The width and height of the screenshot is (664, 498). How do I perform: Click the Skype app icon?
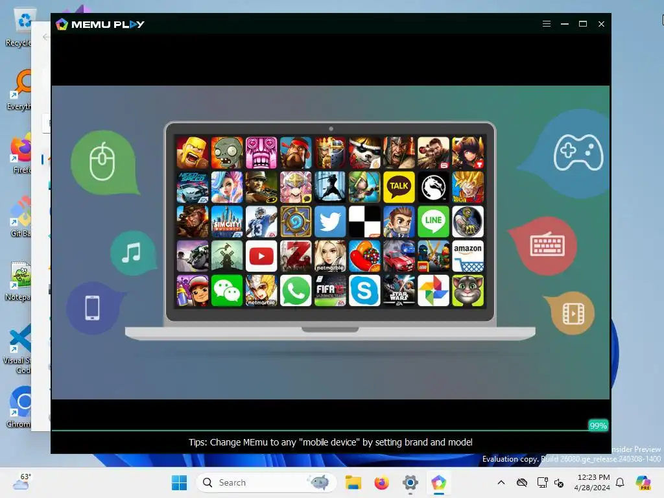tap(364, 290)
